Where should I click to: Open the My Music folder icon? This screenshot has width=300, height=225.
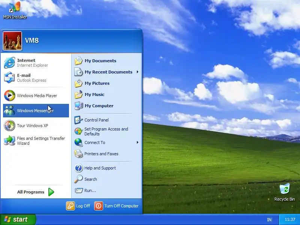coord(78,94)
